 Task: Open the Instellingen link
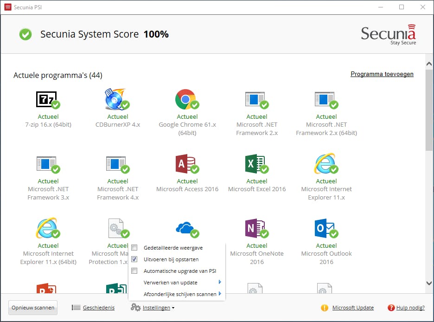point(156,308)
